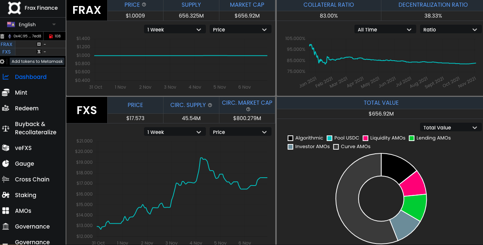Click the Buyback scales icon
Viewport: 483px width, 245px height.
(x=6, y=128)
